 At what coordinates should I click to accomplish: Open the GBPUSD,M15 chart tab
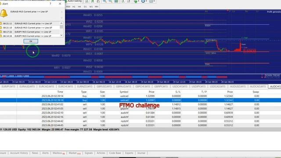click(x=104, y=86)
